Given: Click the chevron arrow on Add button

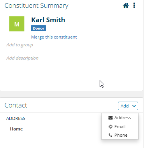Looking at the screenshot, I should pyautogui.click(x=134, y=106).
